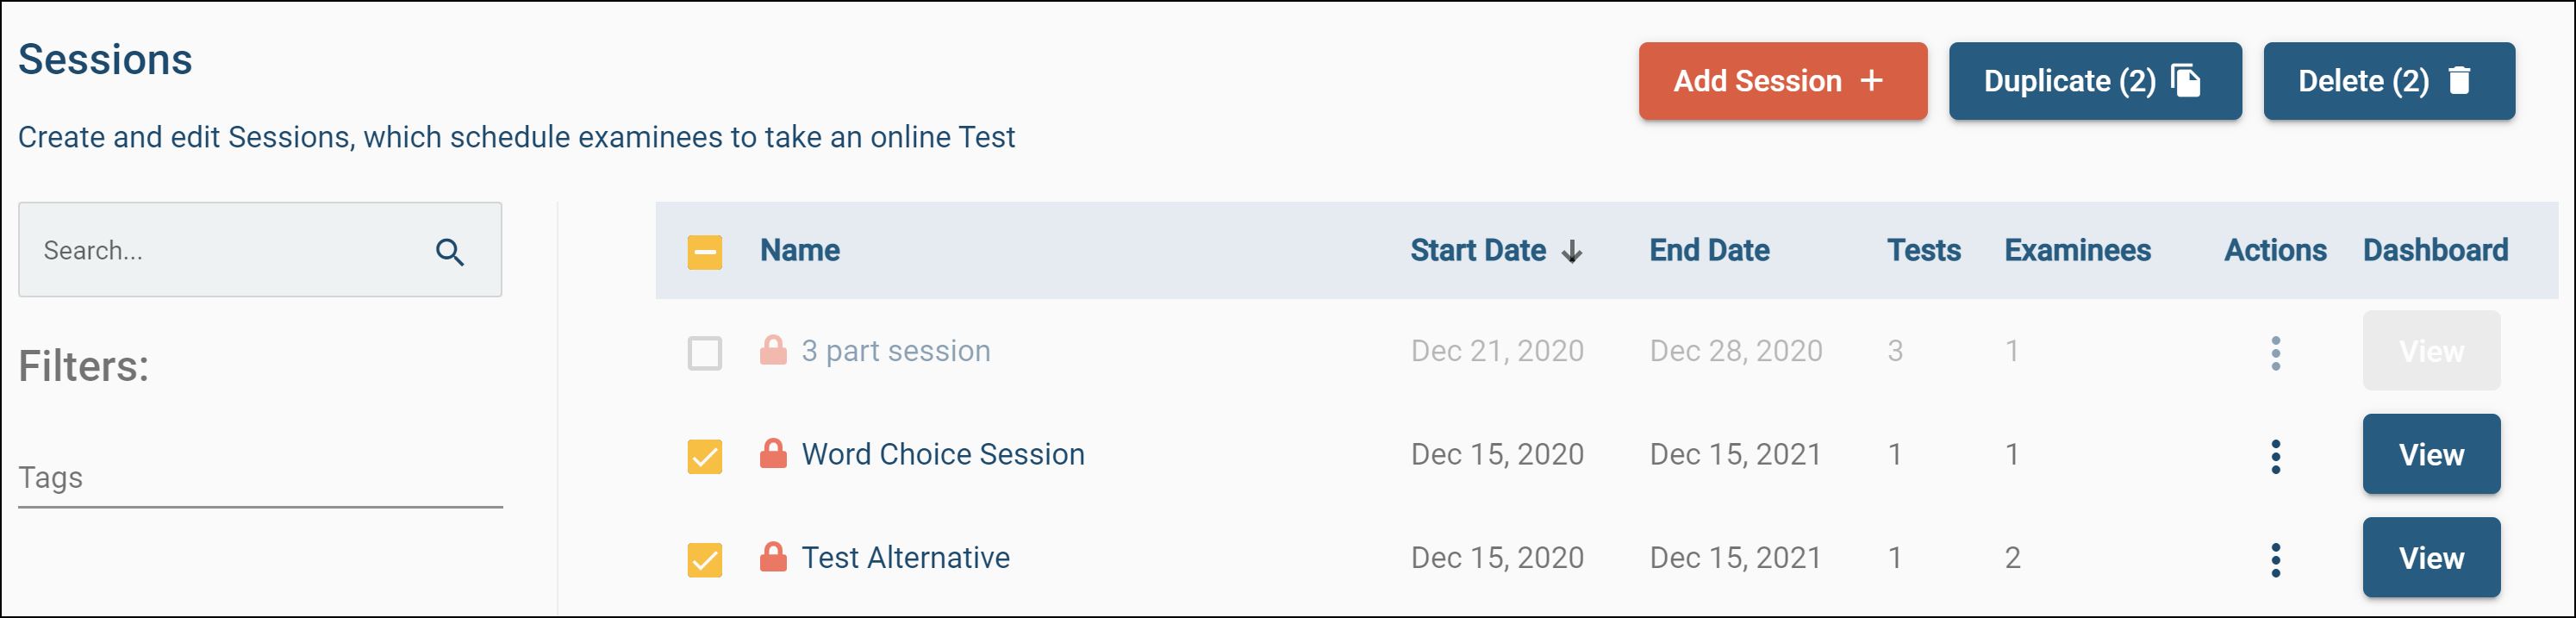Click into the Search field
Screen dimensions: 2576x618
(230, 251)
